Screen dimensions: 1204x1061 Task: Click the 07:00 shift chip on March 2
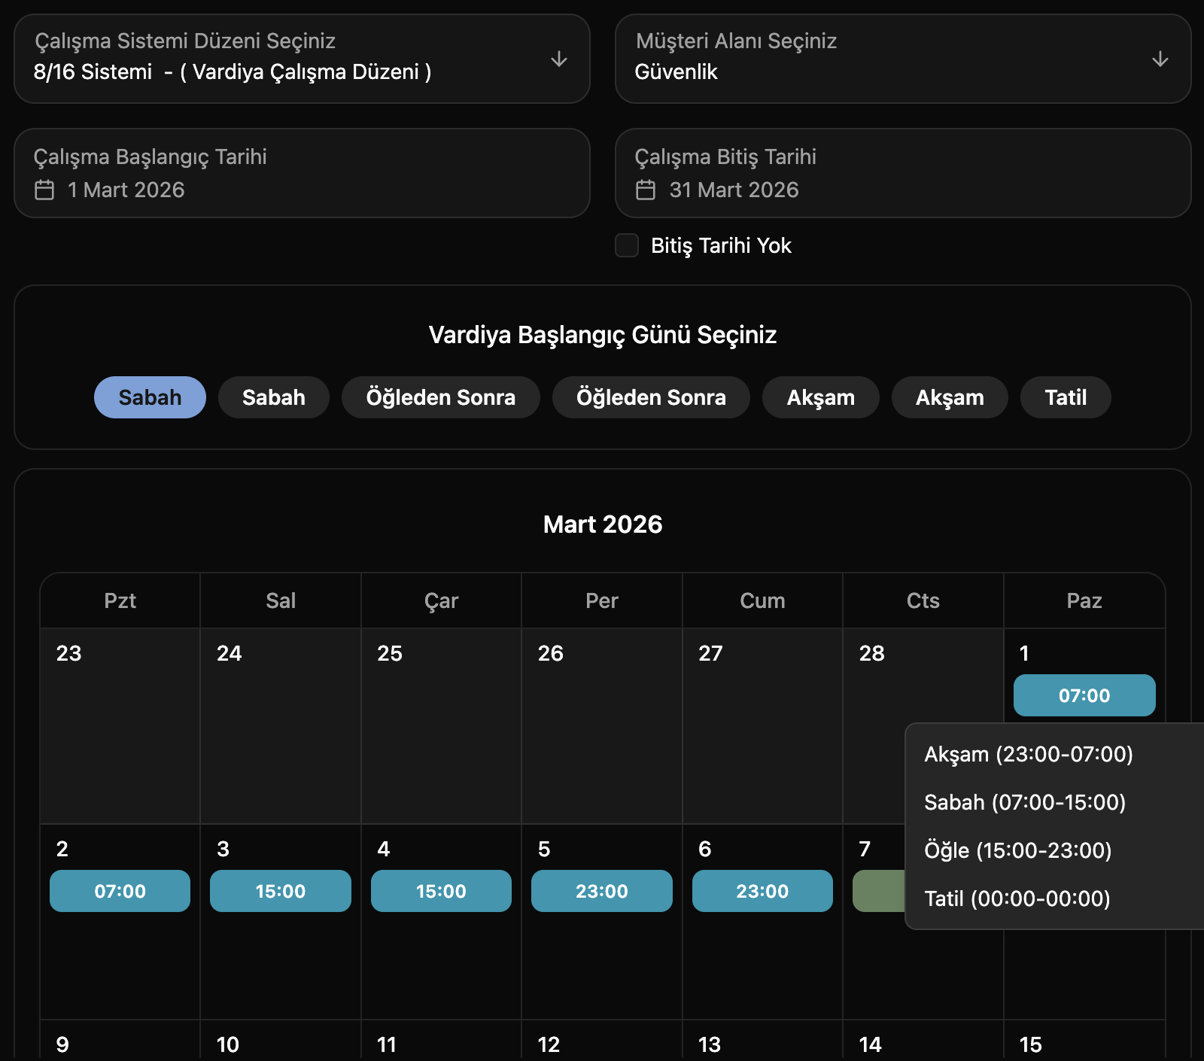[x=120, y=891]
